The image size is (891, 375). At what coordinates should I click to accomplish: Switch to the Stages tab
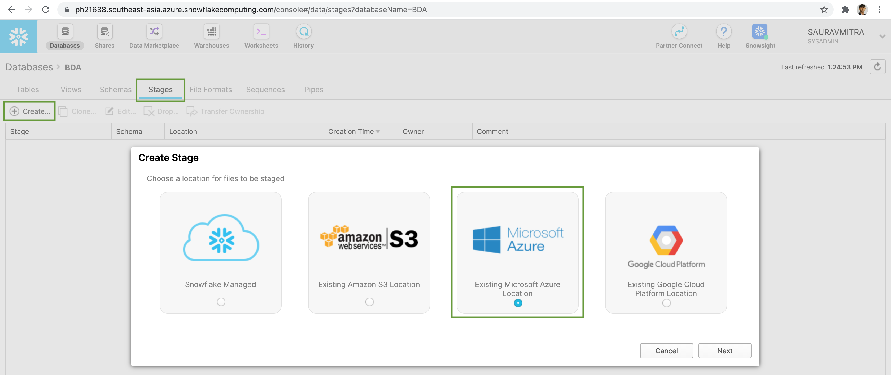point(160,90)
